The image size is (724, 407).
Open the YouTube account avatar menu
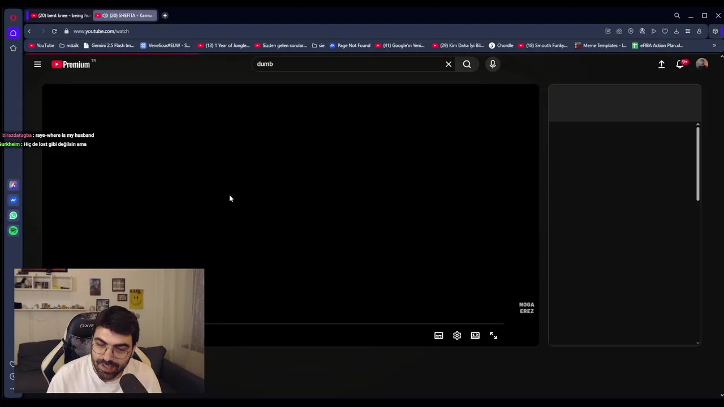click(702, 64)
